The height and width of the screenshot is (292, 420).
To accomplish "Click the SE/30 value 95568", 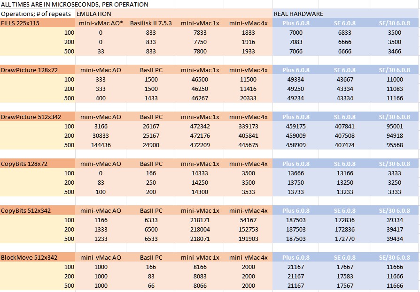I will point(395,145).
